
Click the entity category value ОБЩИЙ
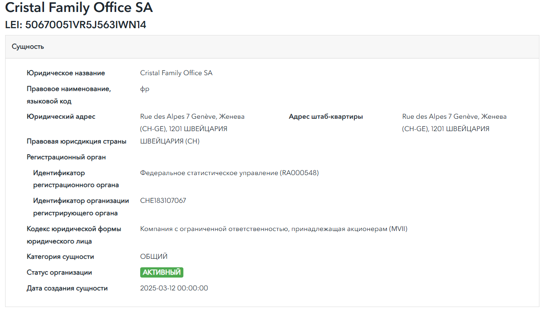coord(154,257)
